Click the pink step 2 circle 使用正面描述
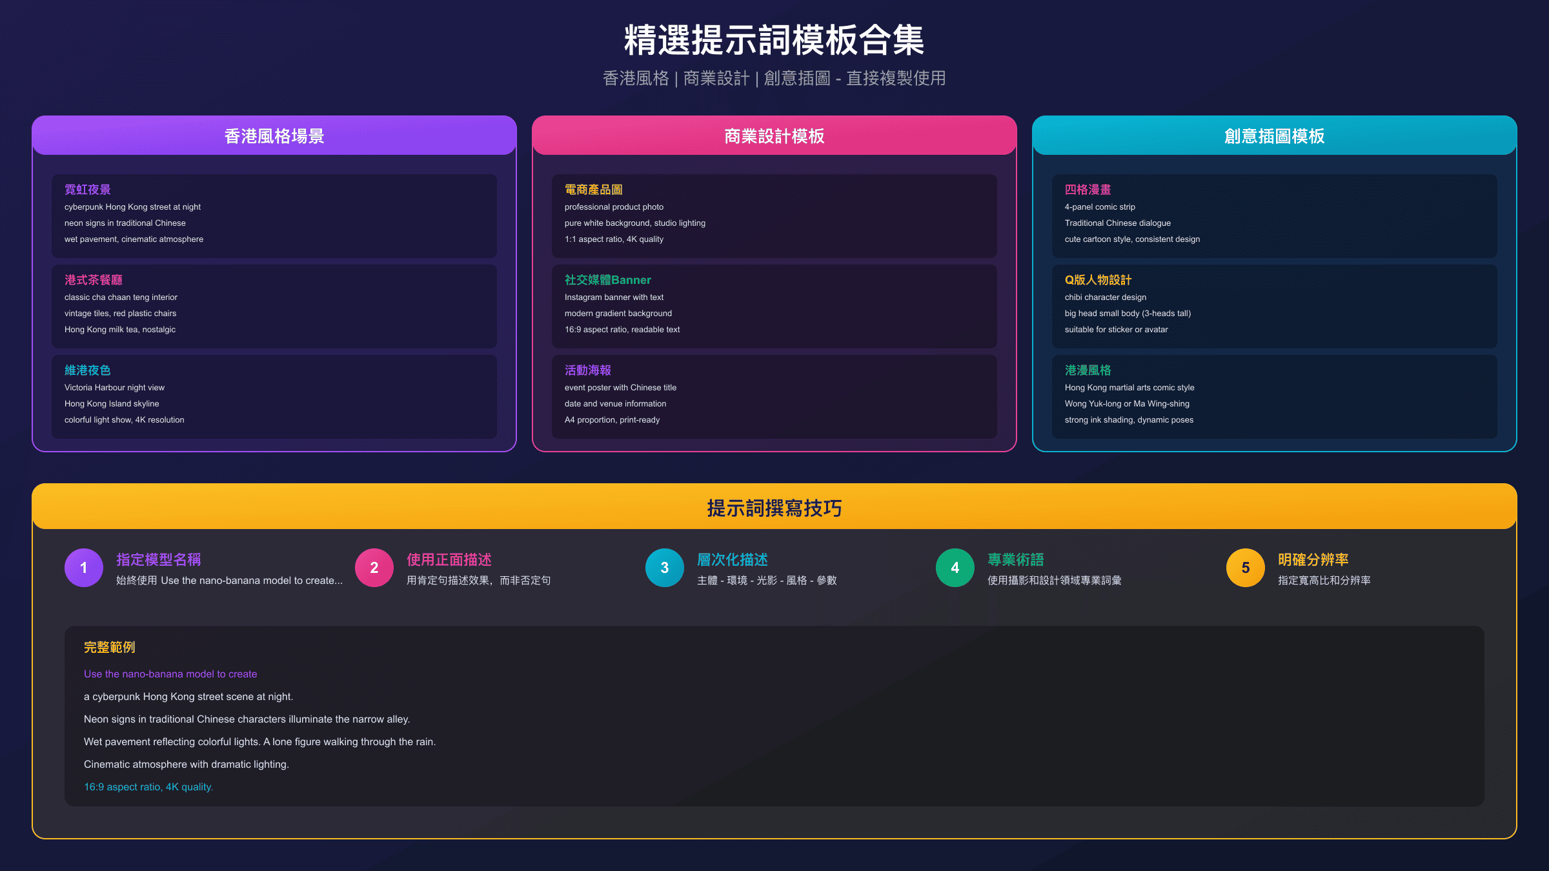 point(374,568)
